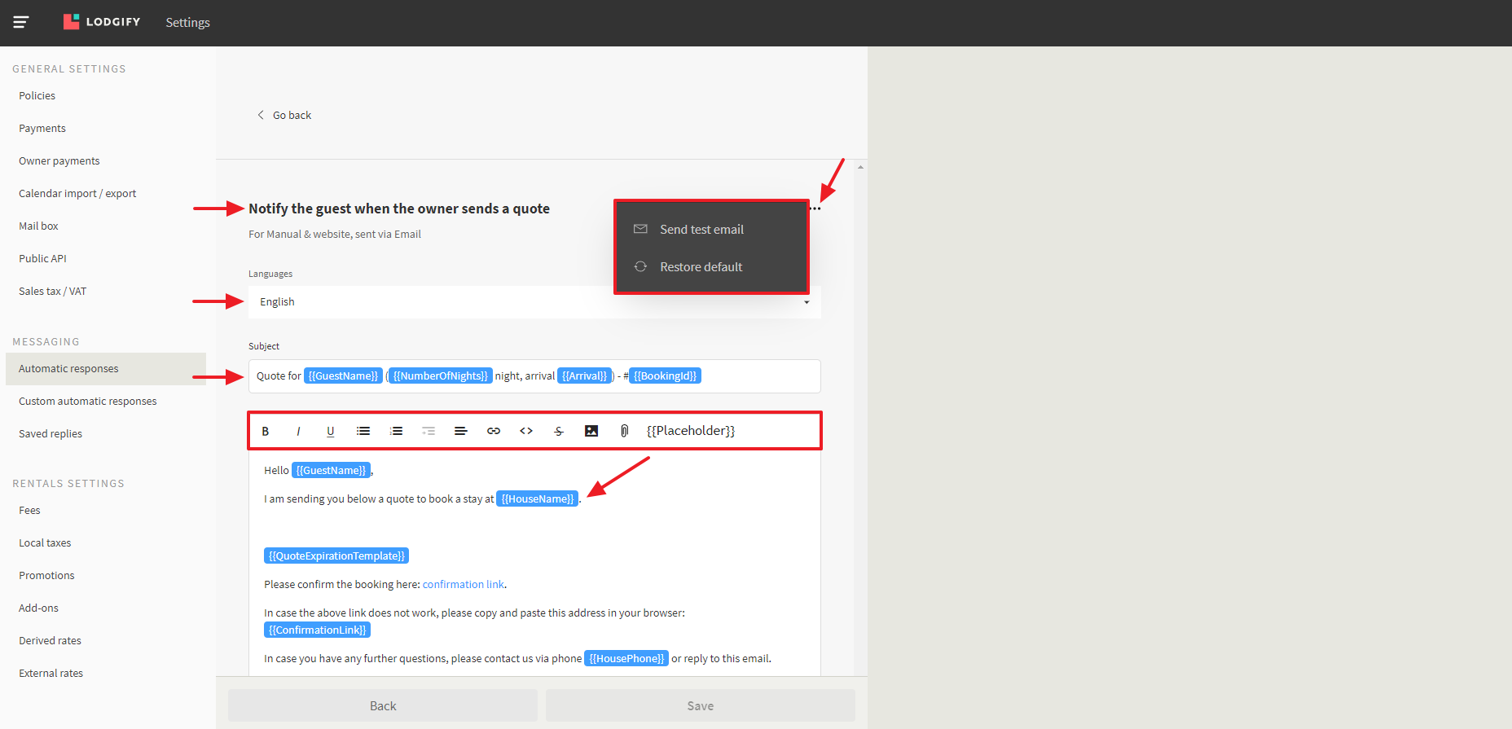Open Sales tax / VAT settings

(52, 291)
